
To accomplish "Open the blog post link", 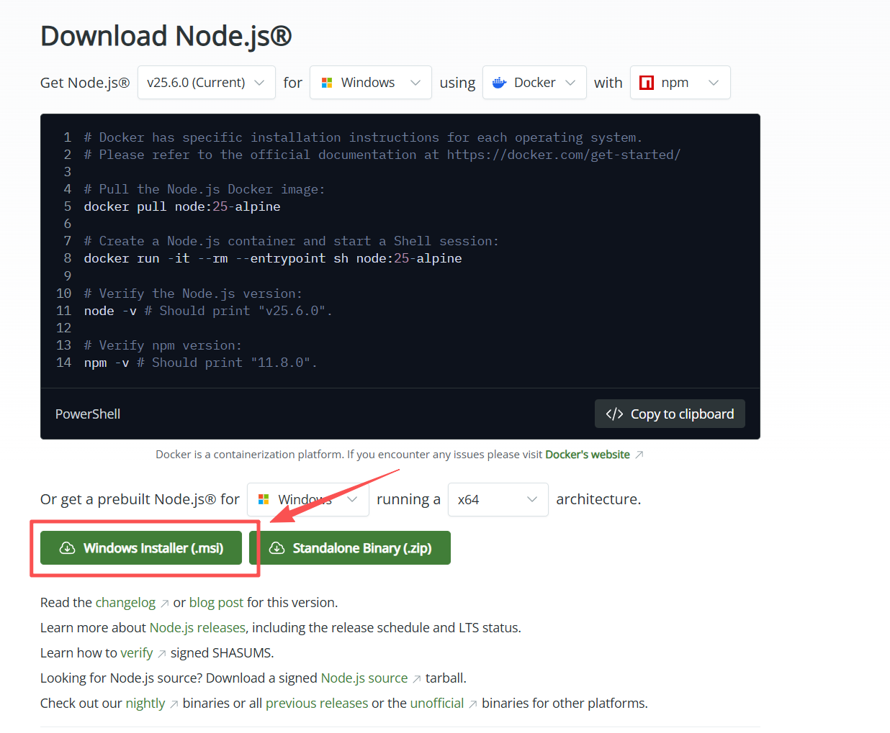I will click(x=216, y=603).
